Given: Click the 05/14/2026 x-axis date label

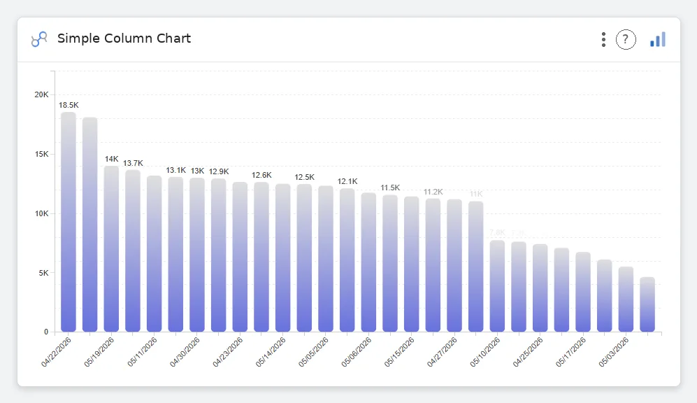Looking at the screenshot, I should (271, 352).
